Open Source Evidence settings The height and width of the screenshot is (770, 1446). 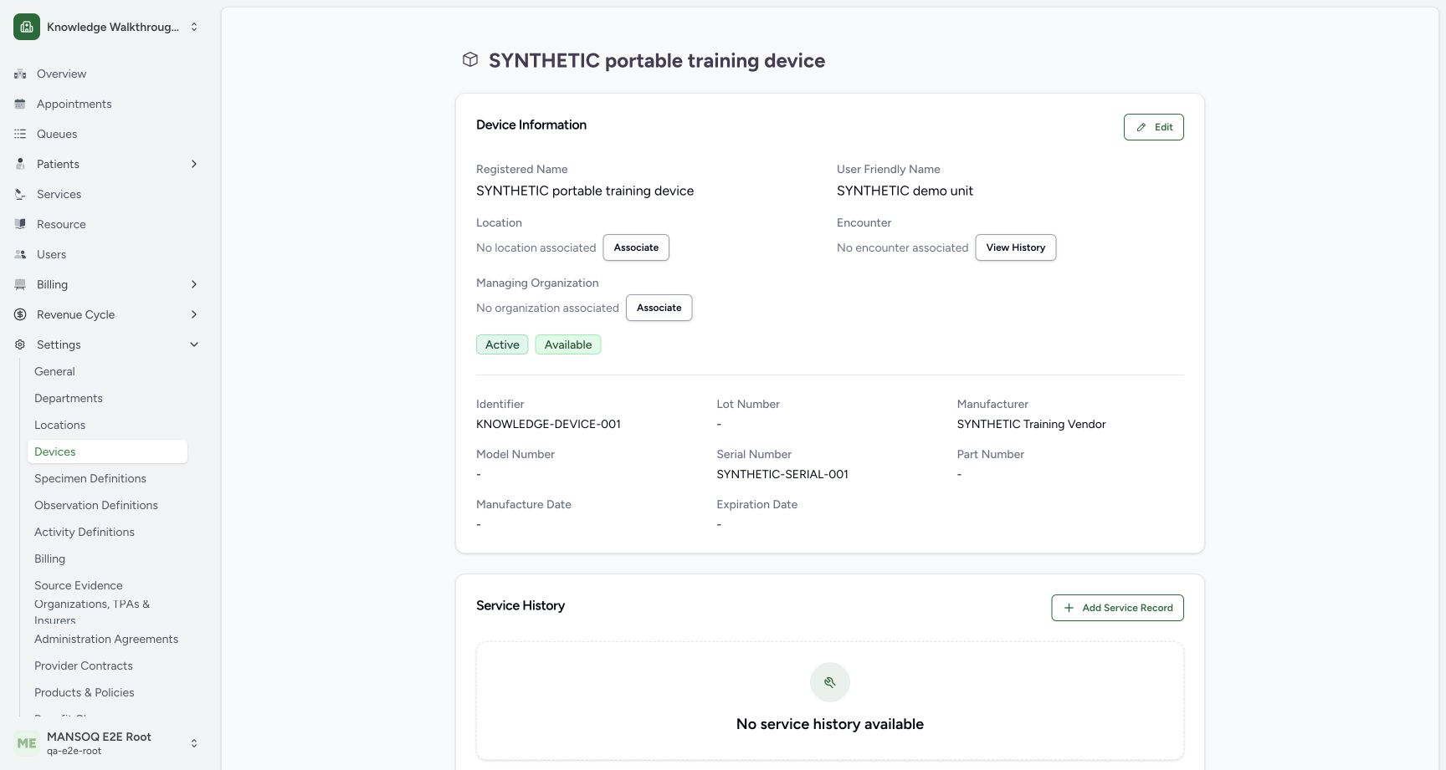pyautogui.click(x=79, y=585)
